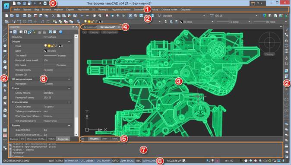Open the Файл menu
The image size is (291, 165).
[17, 10]
